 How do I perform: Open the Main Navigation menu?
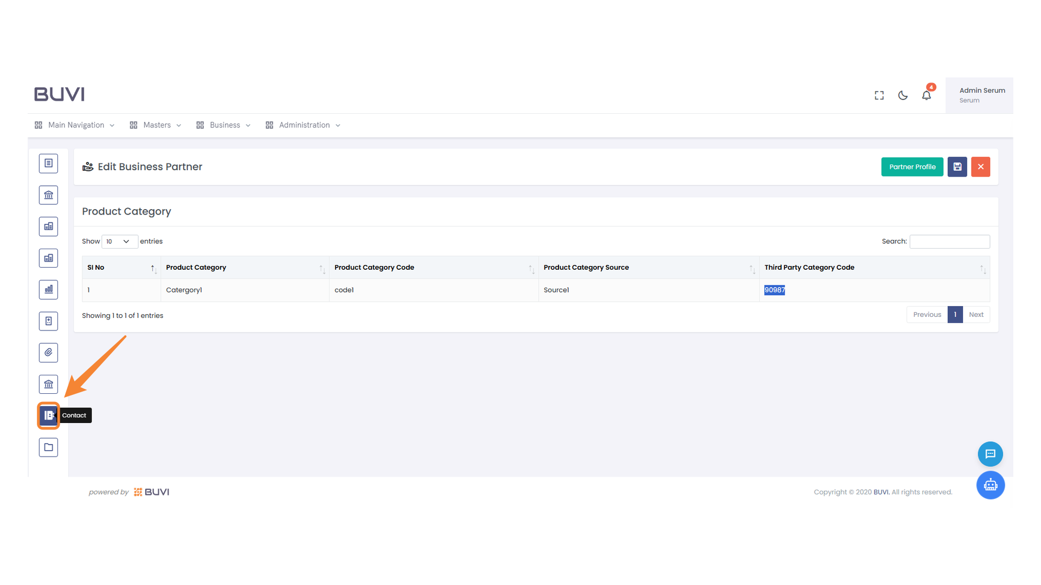tap(75, 125)
